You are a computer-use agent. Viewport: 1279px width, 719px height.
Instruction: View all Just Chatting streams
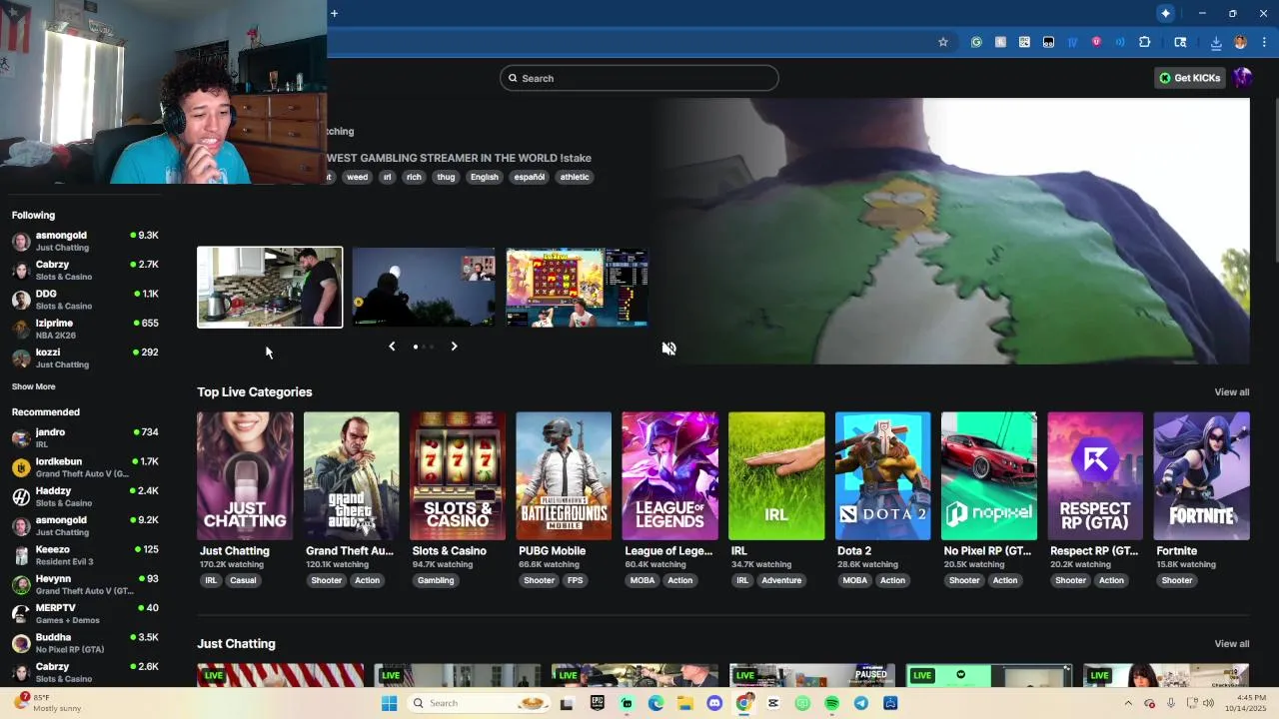(x=1232, y=644)
